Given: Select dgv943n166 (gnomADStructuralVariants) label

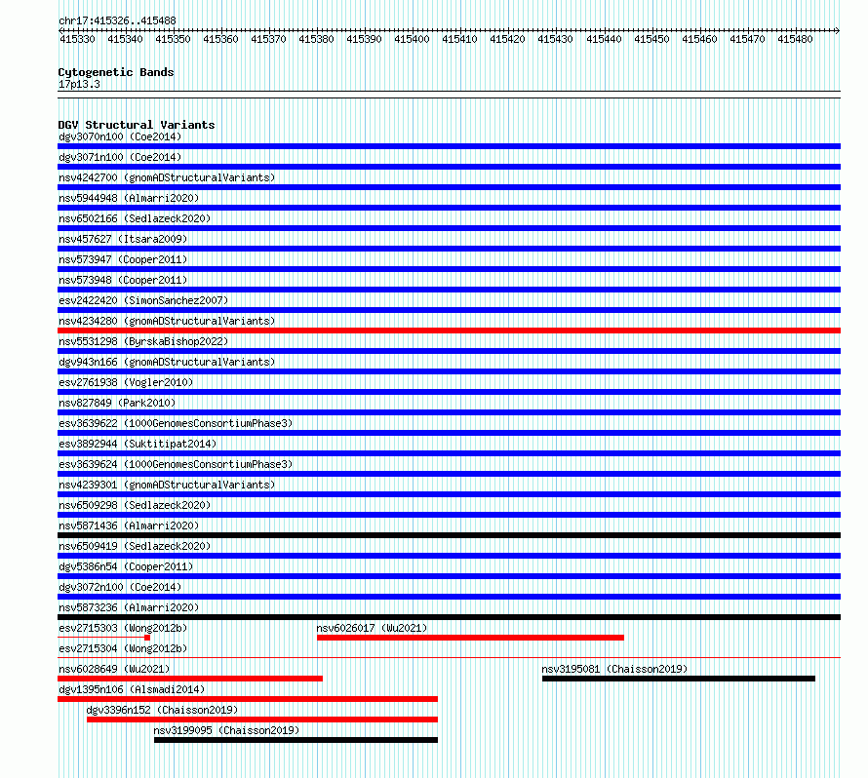Looking at the screenshot, I should [x=167, y=362].
